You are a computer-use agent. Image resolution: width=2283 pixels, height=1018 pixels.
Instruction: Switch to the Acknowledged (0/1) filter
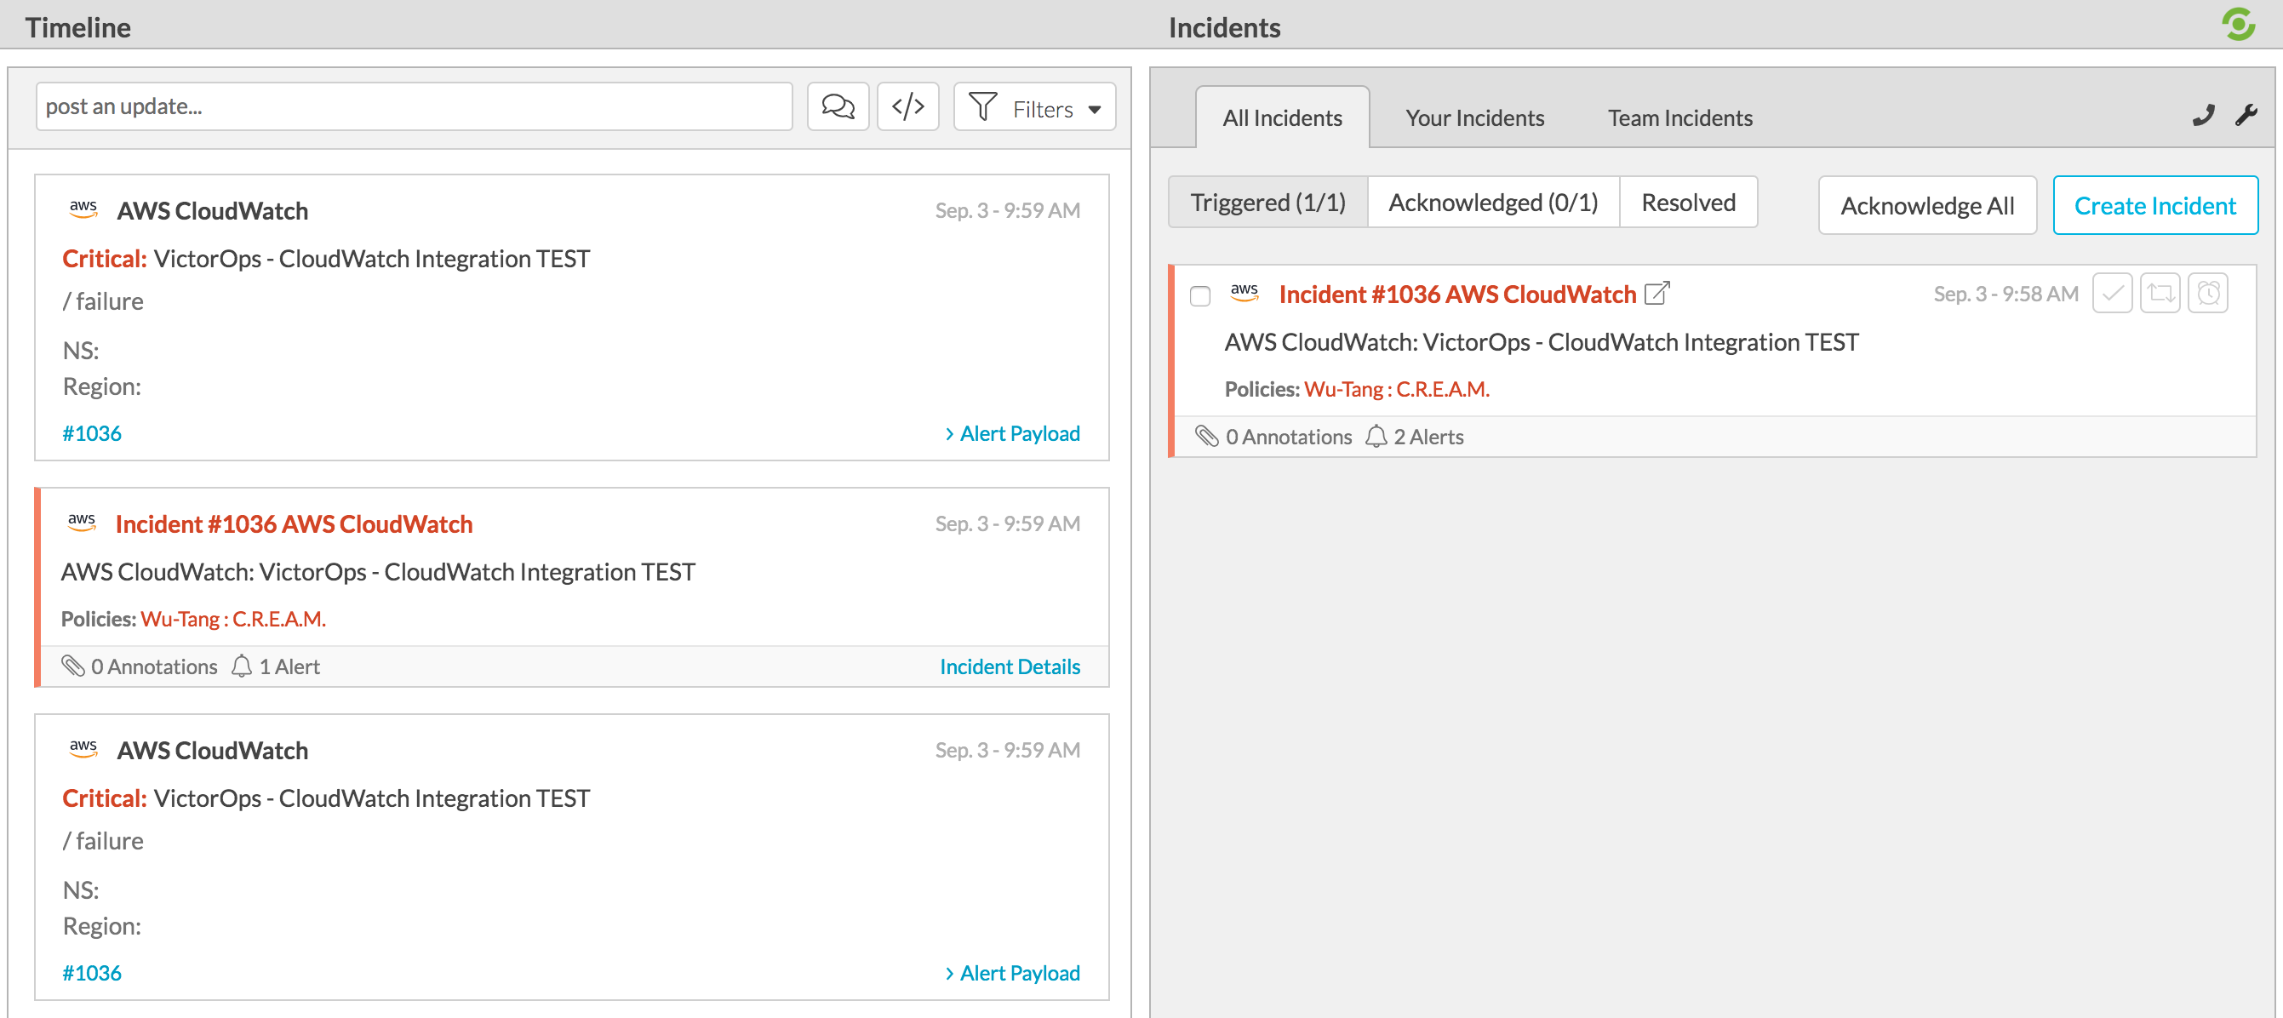tap(1493, 202)
